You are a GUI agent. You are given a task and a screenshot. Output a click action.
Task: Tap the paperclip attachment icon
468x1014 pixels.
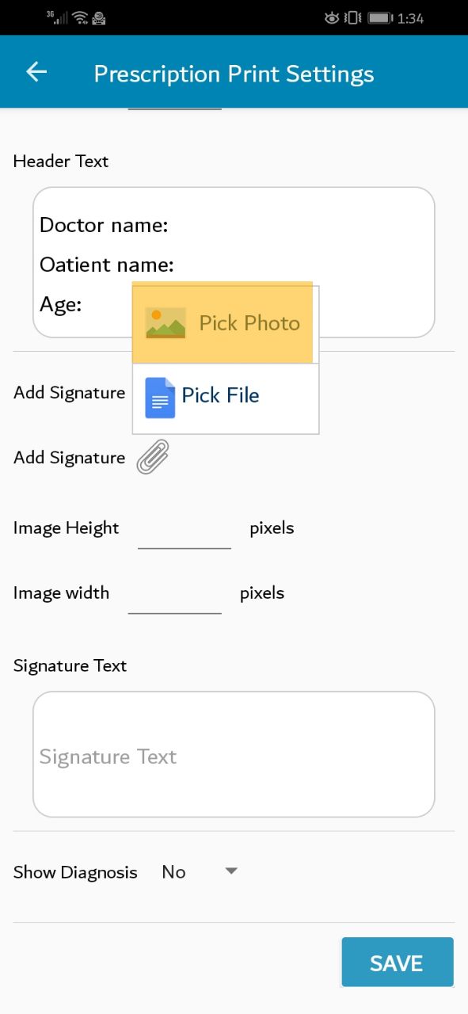pyautogui.click(x=153, y=457)
